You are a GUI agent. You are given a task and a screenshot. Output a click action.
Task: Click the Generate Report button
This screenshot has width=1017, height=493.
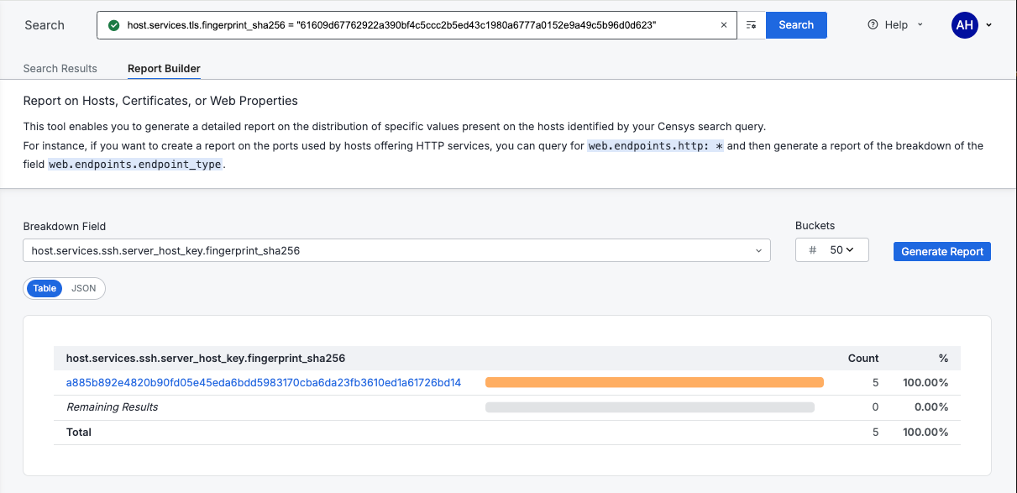coord(942,251)
